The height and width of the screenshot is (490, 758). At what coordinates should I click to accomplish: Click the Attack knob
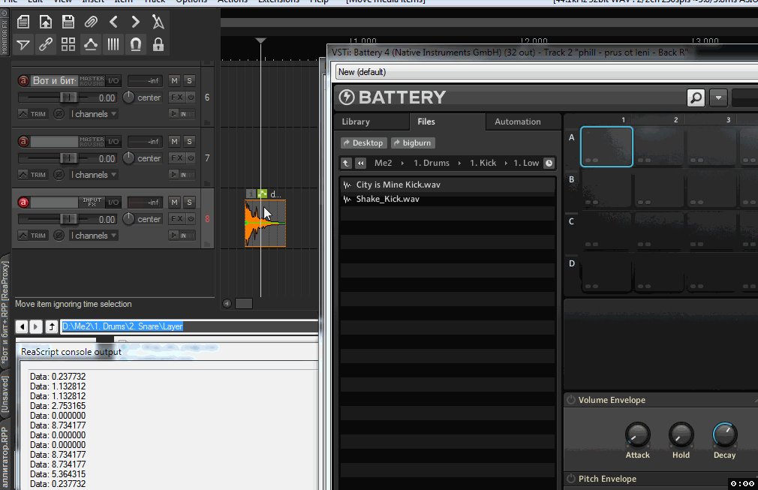tap(638, 434)
